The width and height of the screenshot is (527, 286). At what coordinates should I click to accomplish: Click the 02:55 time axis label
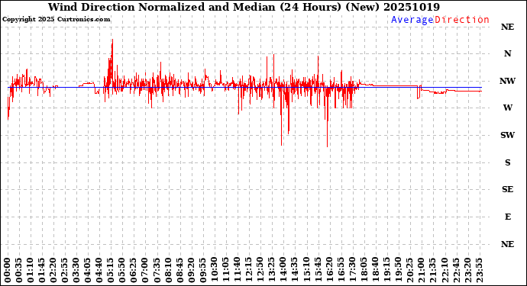coord(65,271)
